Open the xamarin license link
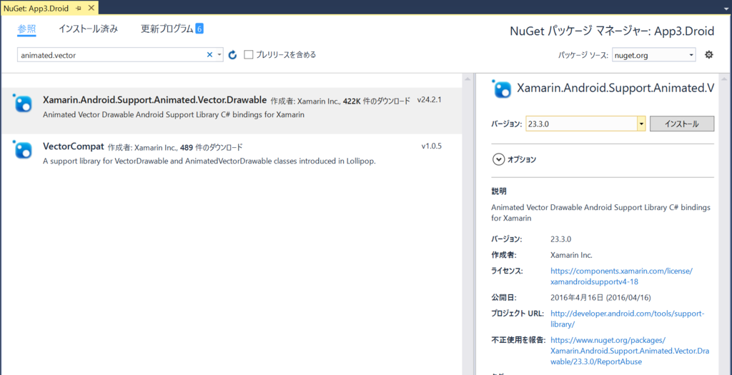Image resolution: width=732 pixels, height=375 pixels. (x=621, y=276)
